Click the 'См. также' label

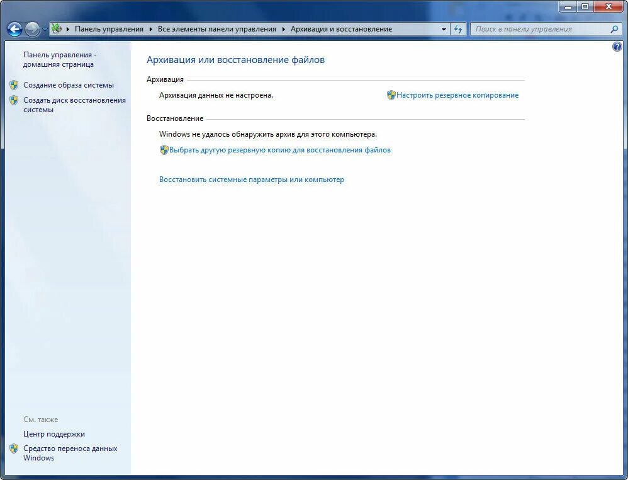(x=40, y=420)
